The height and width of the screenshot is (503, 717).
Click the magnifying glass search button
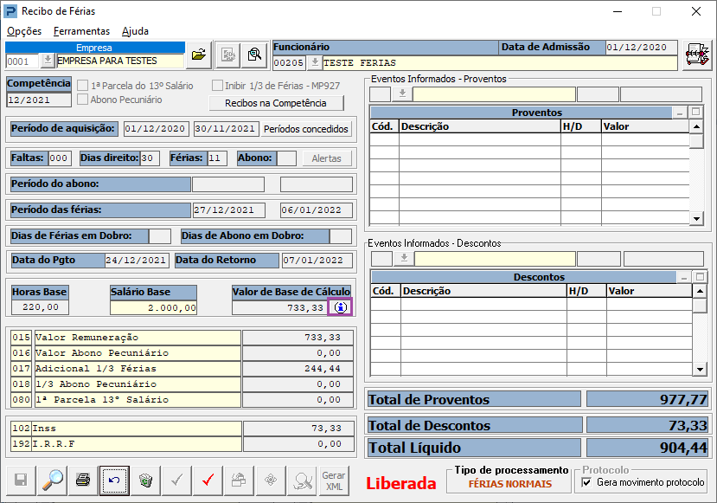pos(53,480)
